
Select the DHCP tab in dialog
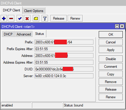(x=8, y=34)
